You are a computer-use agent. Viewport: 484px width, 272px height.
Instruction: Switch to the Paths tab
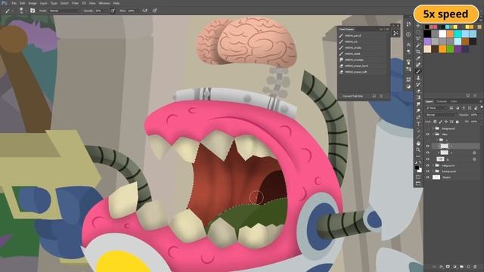454,101
